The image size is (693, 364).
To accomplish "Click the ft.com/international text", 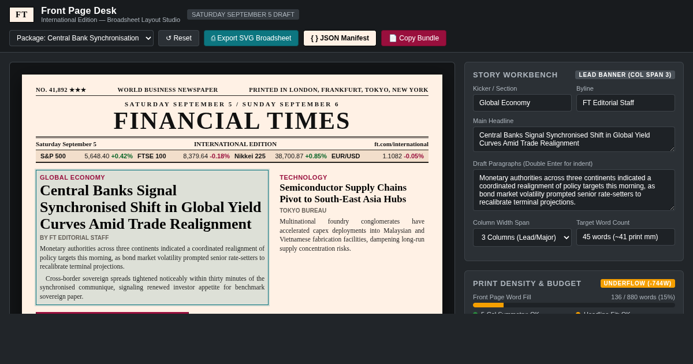I will point(401,144).
